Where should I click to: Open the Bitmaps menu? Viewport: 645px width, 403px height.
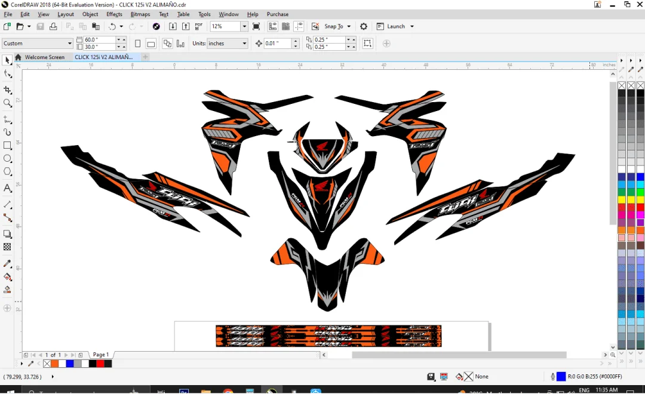point(140,14)
